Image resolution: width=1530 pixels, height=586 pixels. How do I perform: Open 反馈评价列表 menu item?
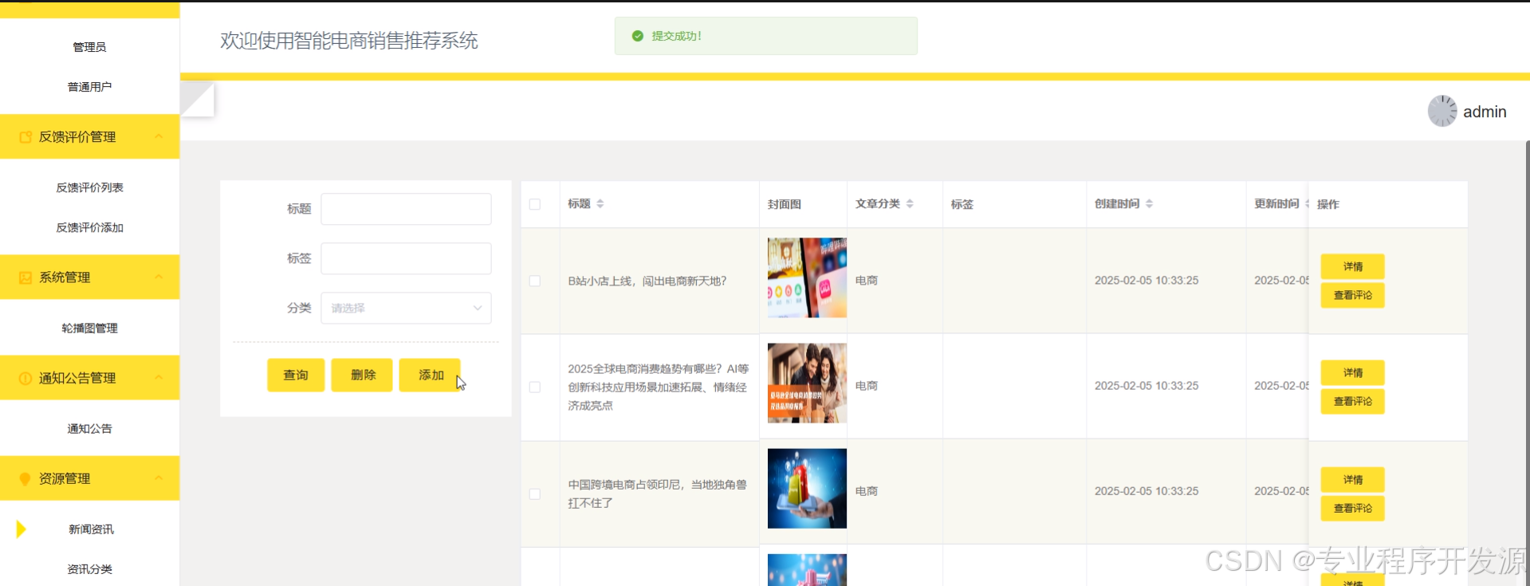89,187
